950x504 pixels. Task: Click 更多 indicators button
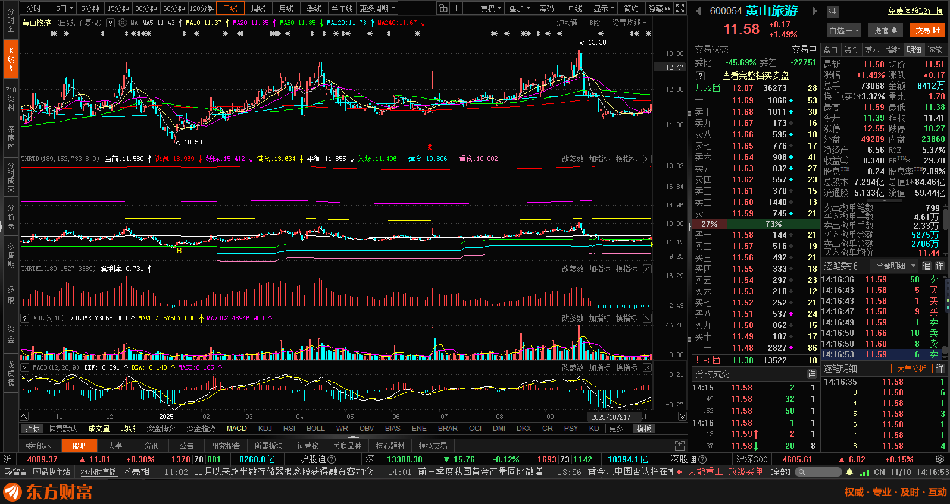tap(617, 429)
